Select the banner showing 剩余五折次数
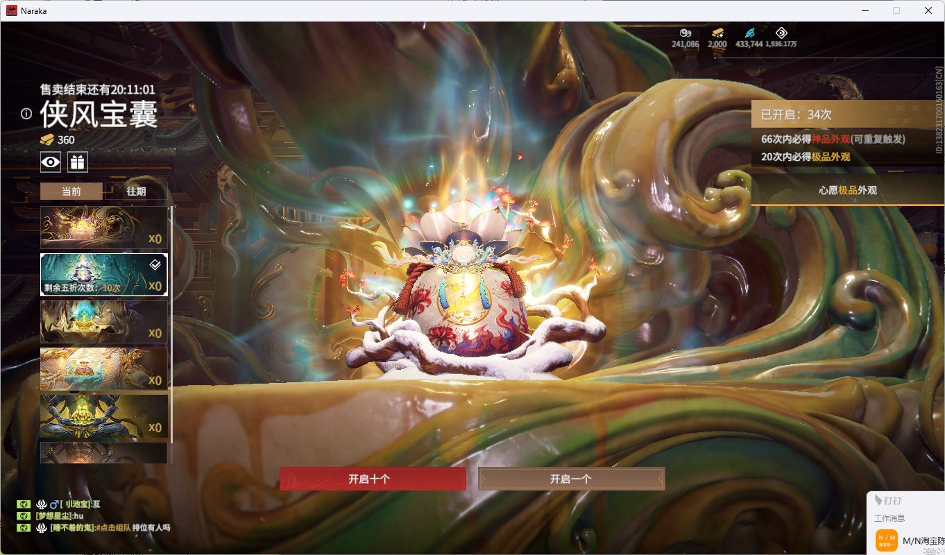The width and height of the screenshot is (945, 555). [x=104, y=274]
